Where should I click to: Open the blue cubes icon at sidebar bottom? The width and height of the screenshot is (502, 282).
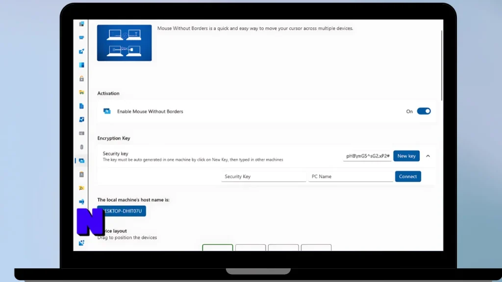82,243
